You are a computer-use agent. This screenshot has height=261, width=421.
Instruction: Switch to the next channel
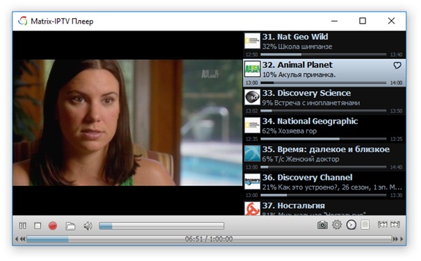[395, 224]
